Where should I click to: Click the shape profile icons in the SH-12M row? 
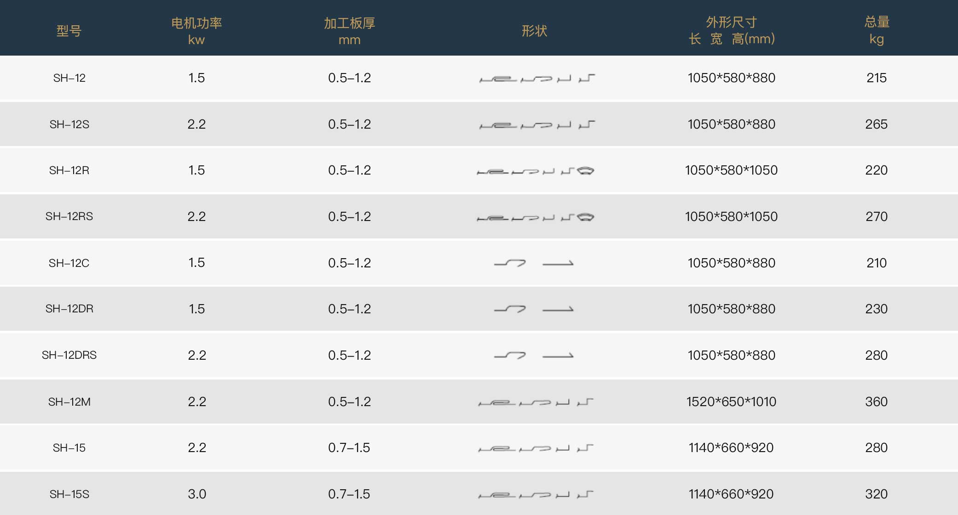(536, 402)
